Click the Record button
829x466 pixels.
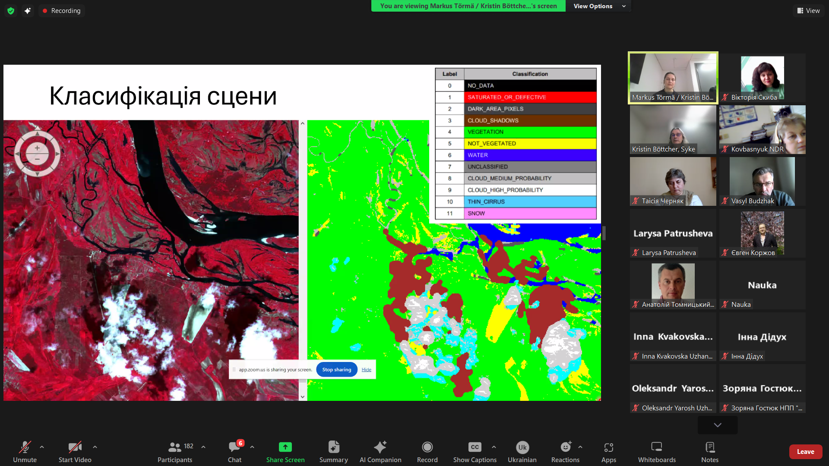(x=427, y=452)
